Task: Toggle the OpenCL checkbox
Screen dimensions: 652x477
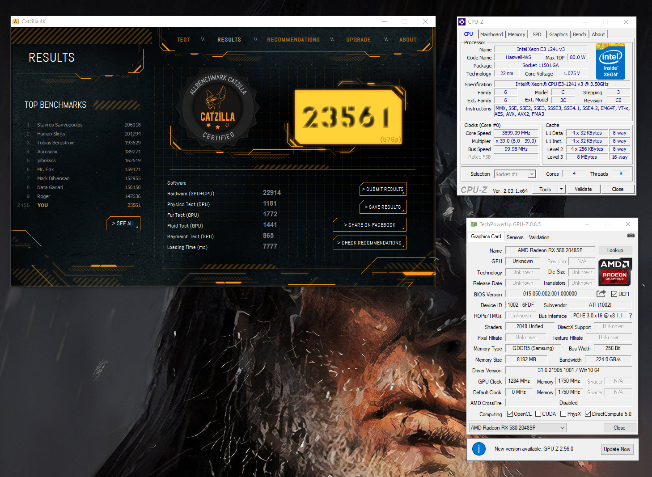Action: [510, 414]
